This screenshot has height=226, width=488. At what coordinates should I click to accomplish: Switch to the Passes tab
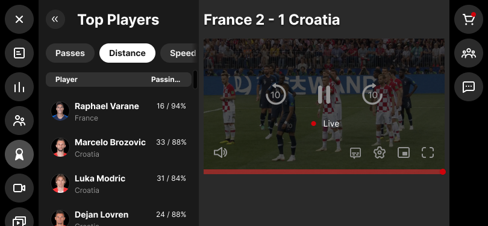click(70, 53)
